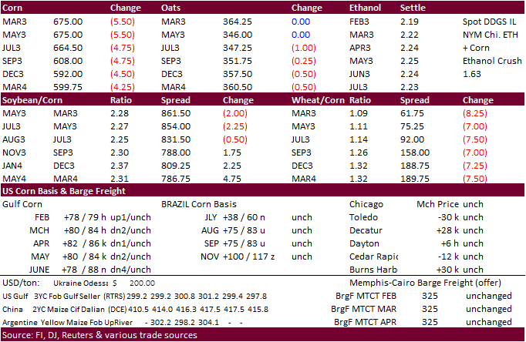Click soybean/corn spread 861.50
Screen dimensions: 526x342
(x=175, y=113)
